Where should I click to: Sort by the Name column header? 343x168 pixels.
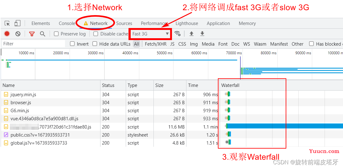[x=51, y=85]
